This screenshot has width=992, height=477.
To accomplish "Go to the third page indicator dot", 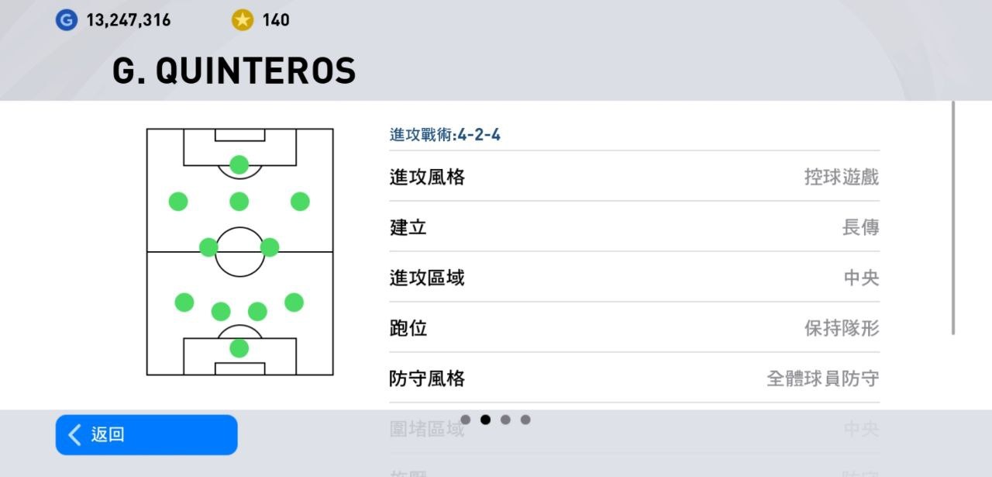I will pyautogui.click(x=505, y=420).
